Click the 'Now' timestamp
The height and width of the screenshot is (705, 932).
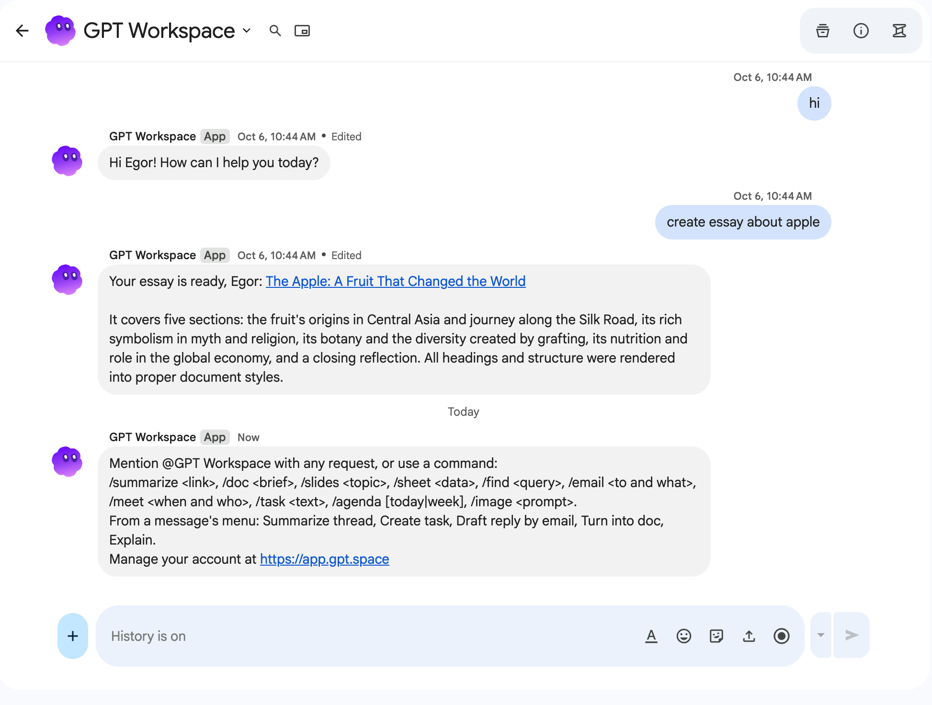tap(249, 437)
